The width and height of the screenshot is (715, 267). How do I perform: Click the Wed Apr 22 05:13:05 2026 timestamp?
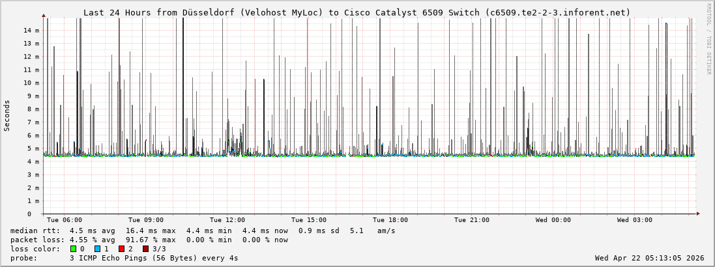click(x=649, y=258)
